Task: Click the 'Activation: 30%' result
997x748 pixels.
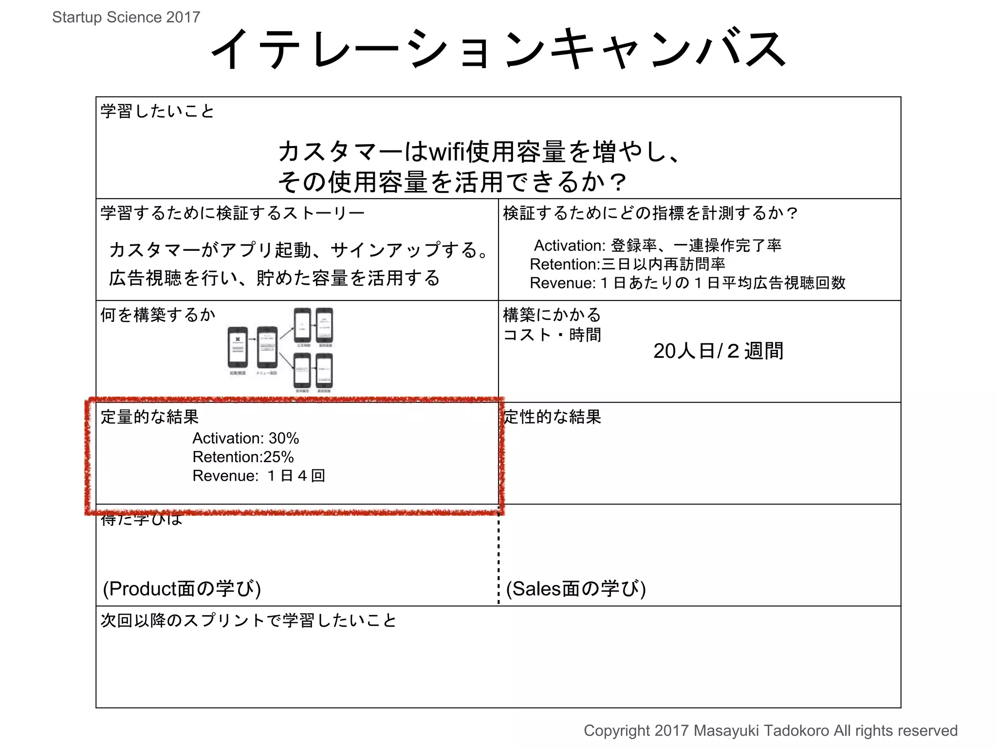Action: pyautogui.click(x=246, y=438)
